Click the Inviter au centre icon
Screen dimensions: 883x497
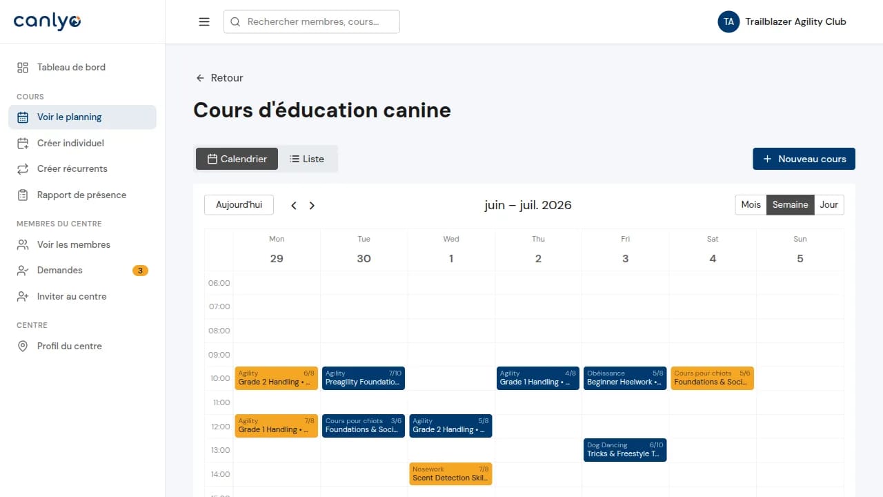coord(23,296)
